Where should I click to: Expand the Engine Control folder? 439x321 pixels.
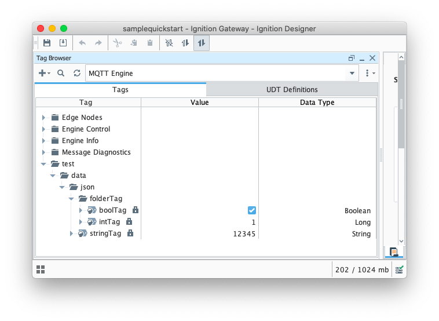(x=43, y=129)
